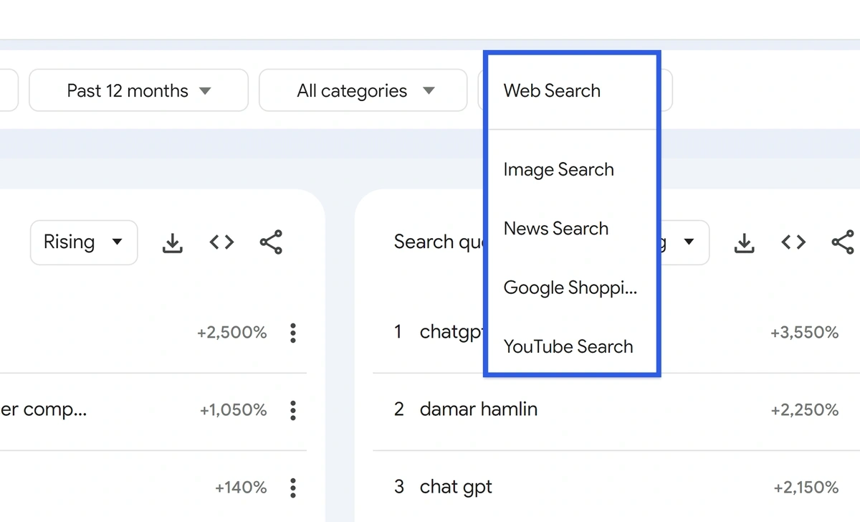The image size is (860, 522).
Task: Select Web Search from the dropdown list
Action: tap(571, 91)
